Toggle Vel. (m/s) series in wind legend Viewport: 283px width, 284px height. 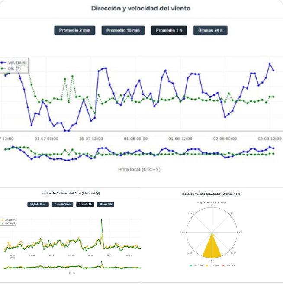[14, 63]
